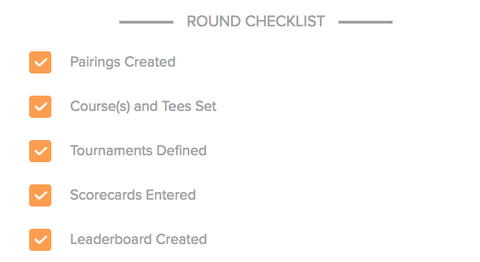The height and width of the screenshot is (262, 480).
Task: Click white checkmark icon beside Pairings Created
Action: click(40, 62)
